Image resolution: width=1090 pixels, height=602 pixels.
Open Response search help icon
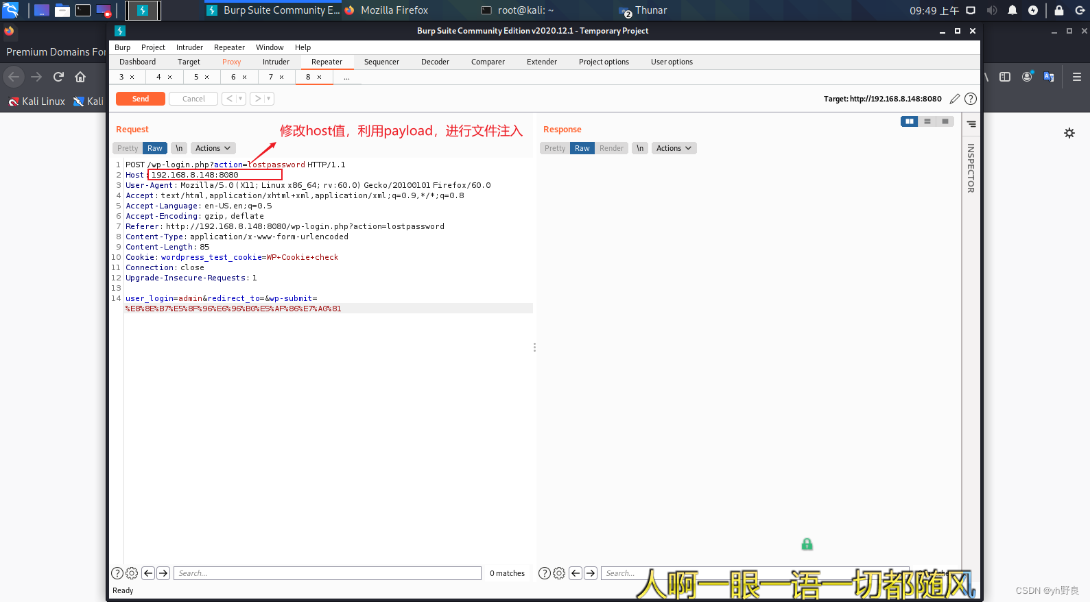[x=545, y=573]
